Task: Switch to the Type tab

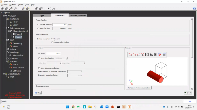Action: pyautogui.click(x=42, y=15)
